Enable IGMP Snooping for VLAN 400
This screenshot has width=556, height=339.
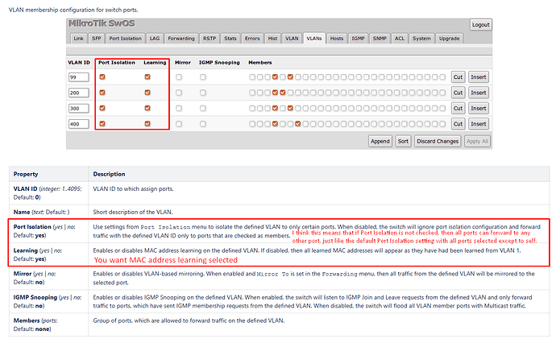point(203,124)
